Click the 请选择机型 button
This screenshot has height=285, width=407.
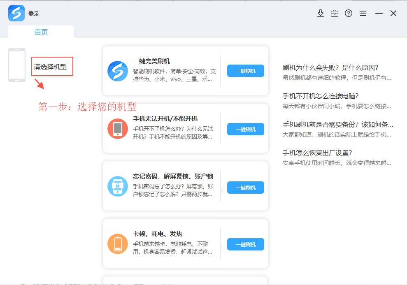point(52,67)
